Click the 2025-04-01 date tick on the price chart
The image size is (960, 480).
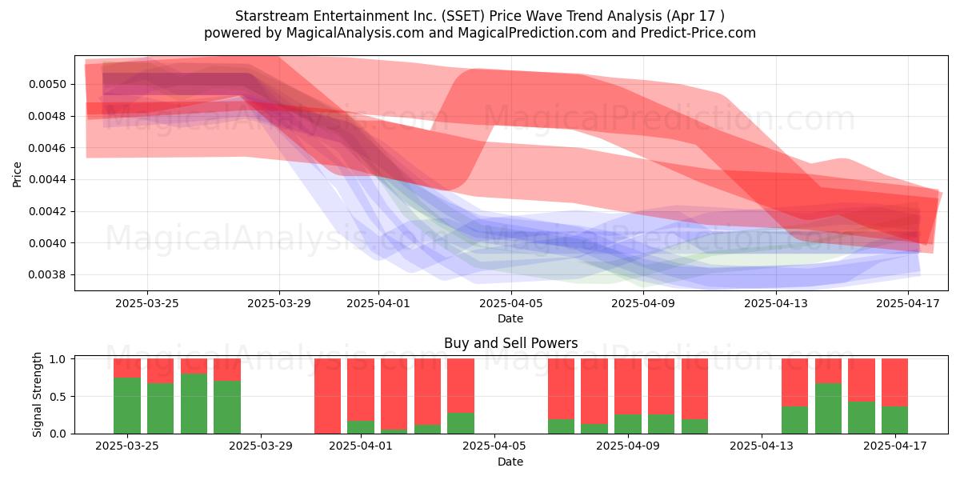point(378,303)
